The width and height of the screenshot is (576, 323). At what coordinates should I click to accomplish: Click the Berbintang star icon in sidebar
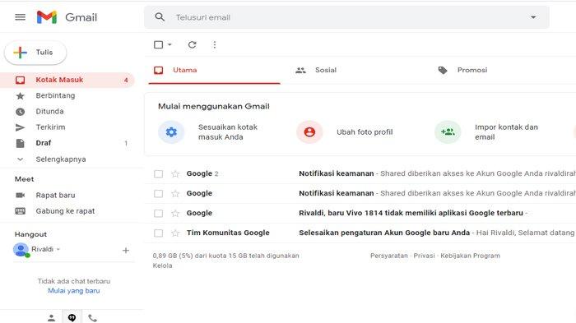click(21, 96)
